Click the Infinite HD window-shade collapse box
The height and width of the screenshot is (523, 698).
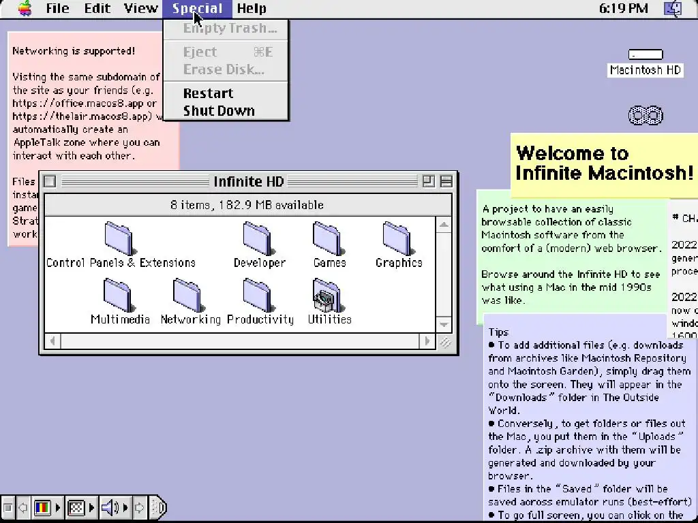tap(446, 181)
